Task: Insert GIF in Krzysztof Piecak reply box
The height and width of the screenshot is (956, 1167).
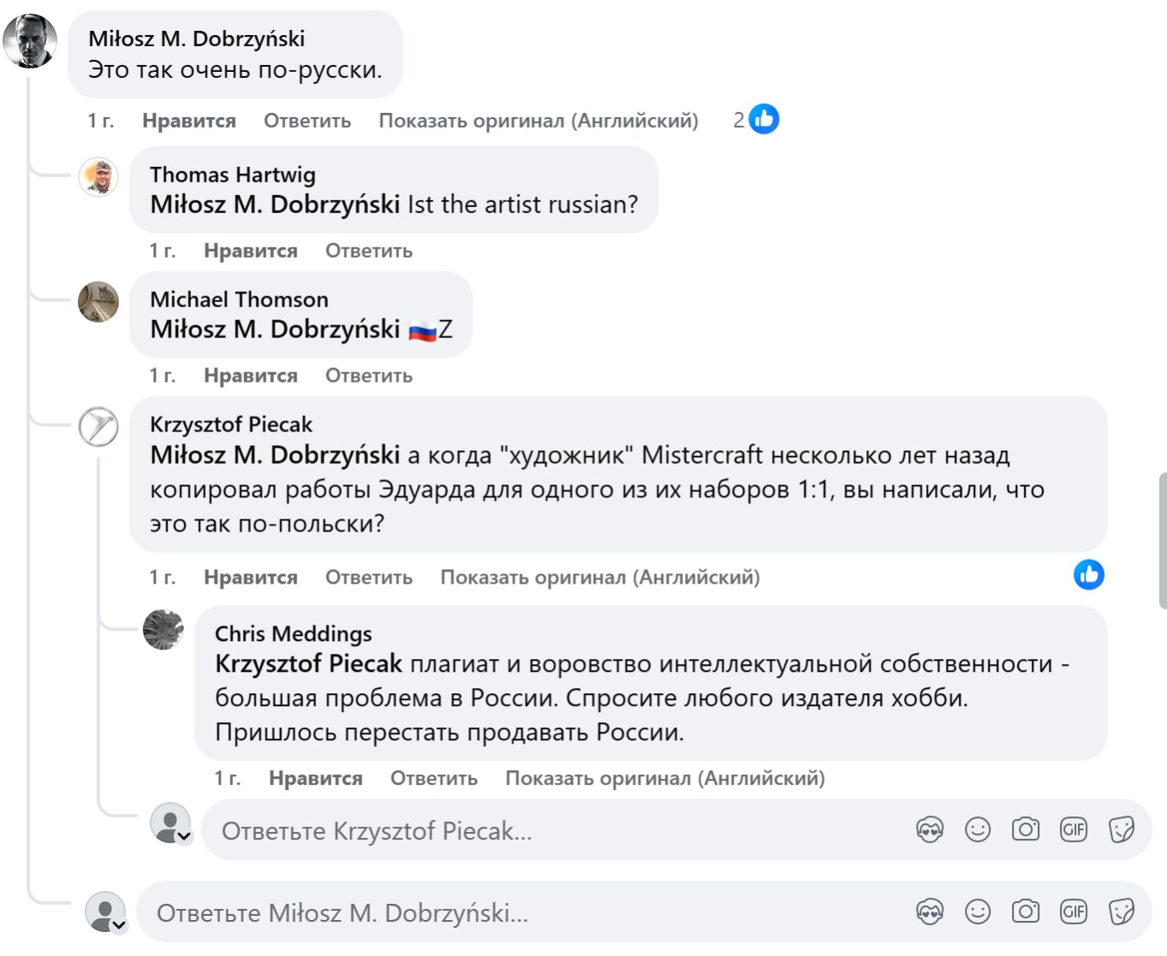Action: 1073,829
